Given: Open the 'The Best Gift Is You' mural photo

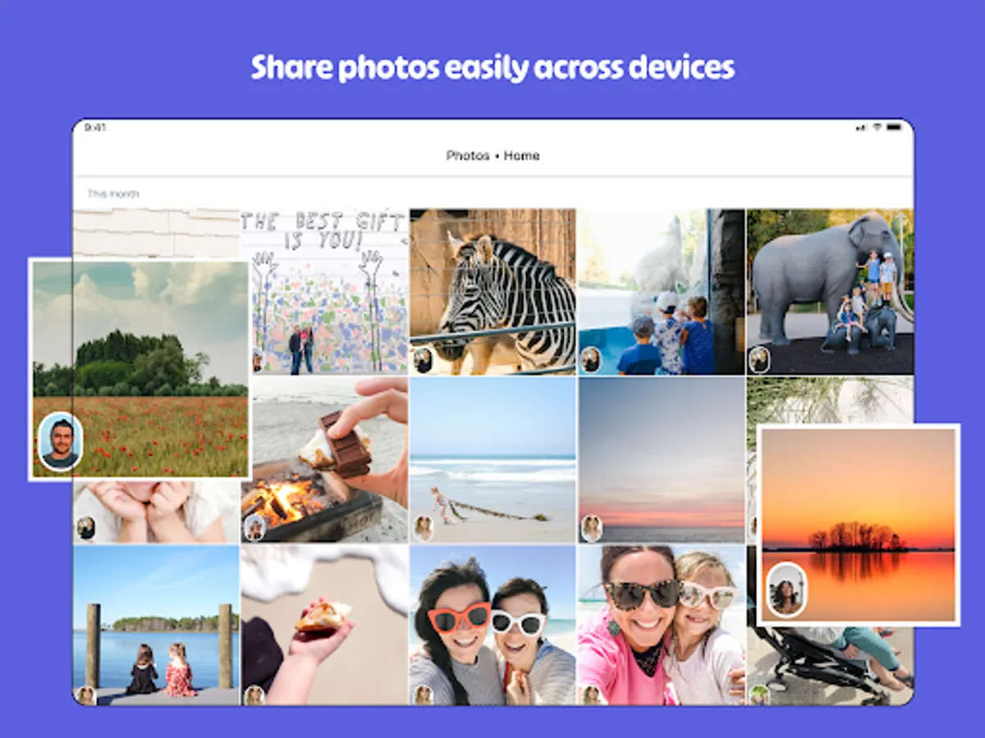Looking at the screenshot, I should pos(324,292).
